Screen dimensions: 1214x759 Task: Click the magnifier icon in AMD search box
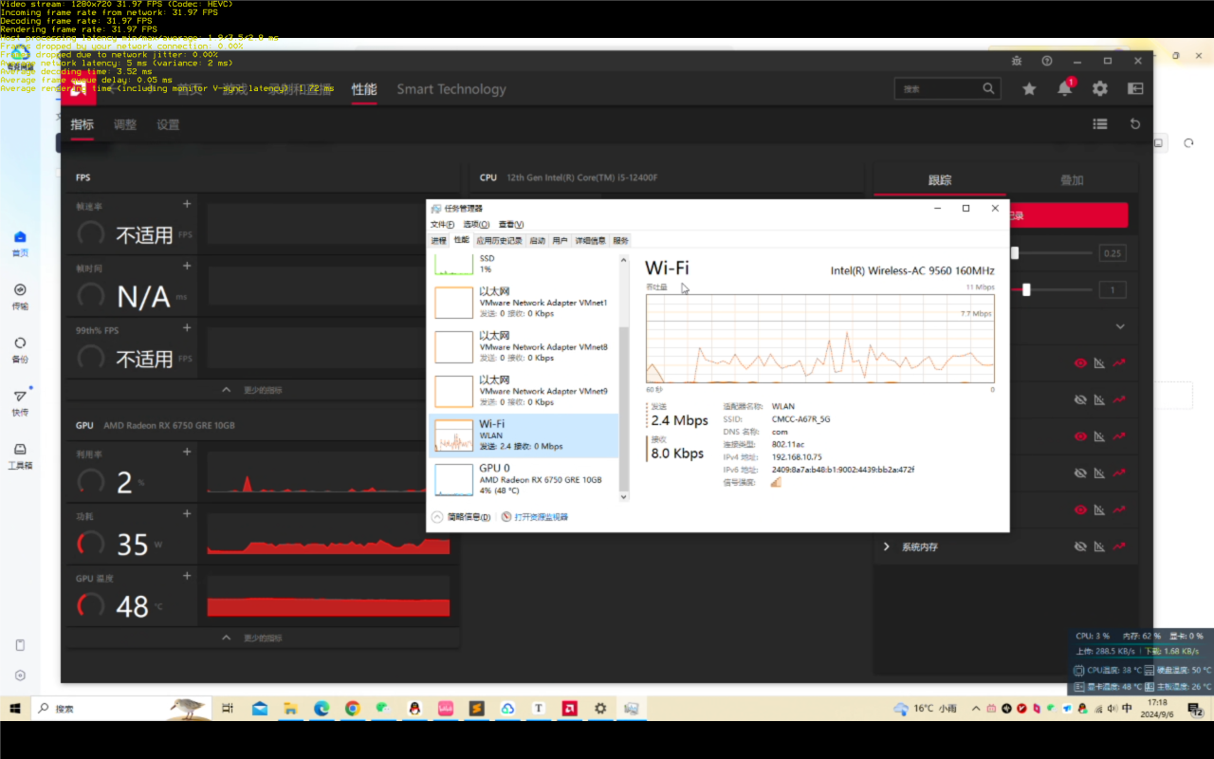[988, 88]
